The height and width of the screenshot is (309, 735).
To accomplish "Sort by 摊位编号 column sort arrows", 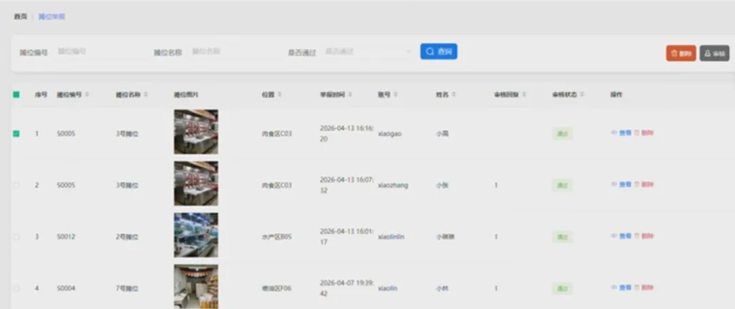I will tap(87, 95).
